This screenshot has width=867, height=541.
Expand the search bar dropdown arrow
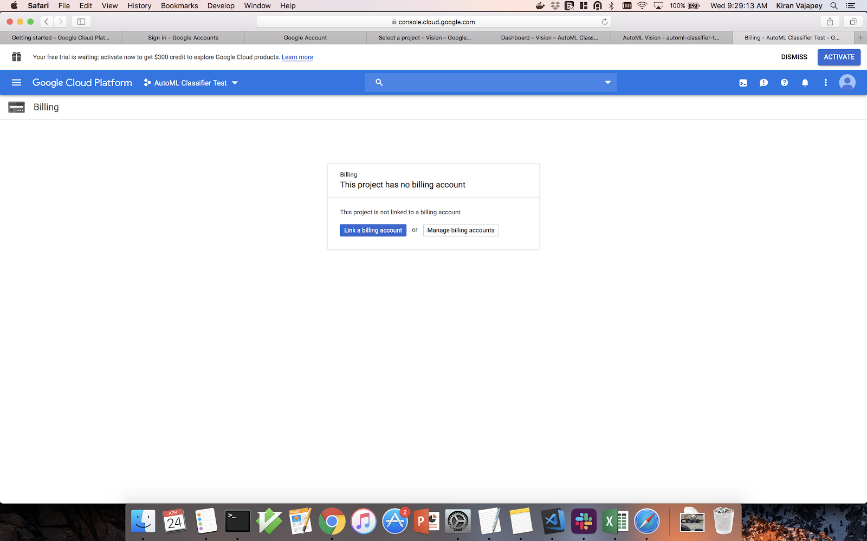coord(607,83)
